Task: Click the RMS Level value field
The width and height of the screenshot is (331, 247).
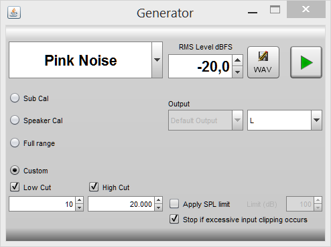Action: tap(200, 66)
